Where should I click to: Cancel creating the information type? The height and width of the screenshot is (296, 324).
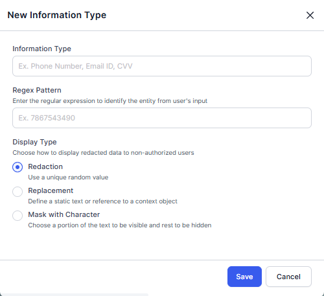288,277
